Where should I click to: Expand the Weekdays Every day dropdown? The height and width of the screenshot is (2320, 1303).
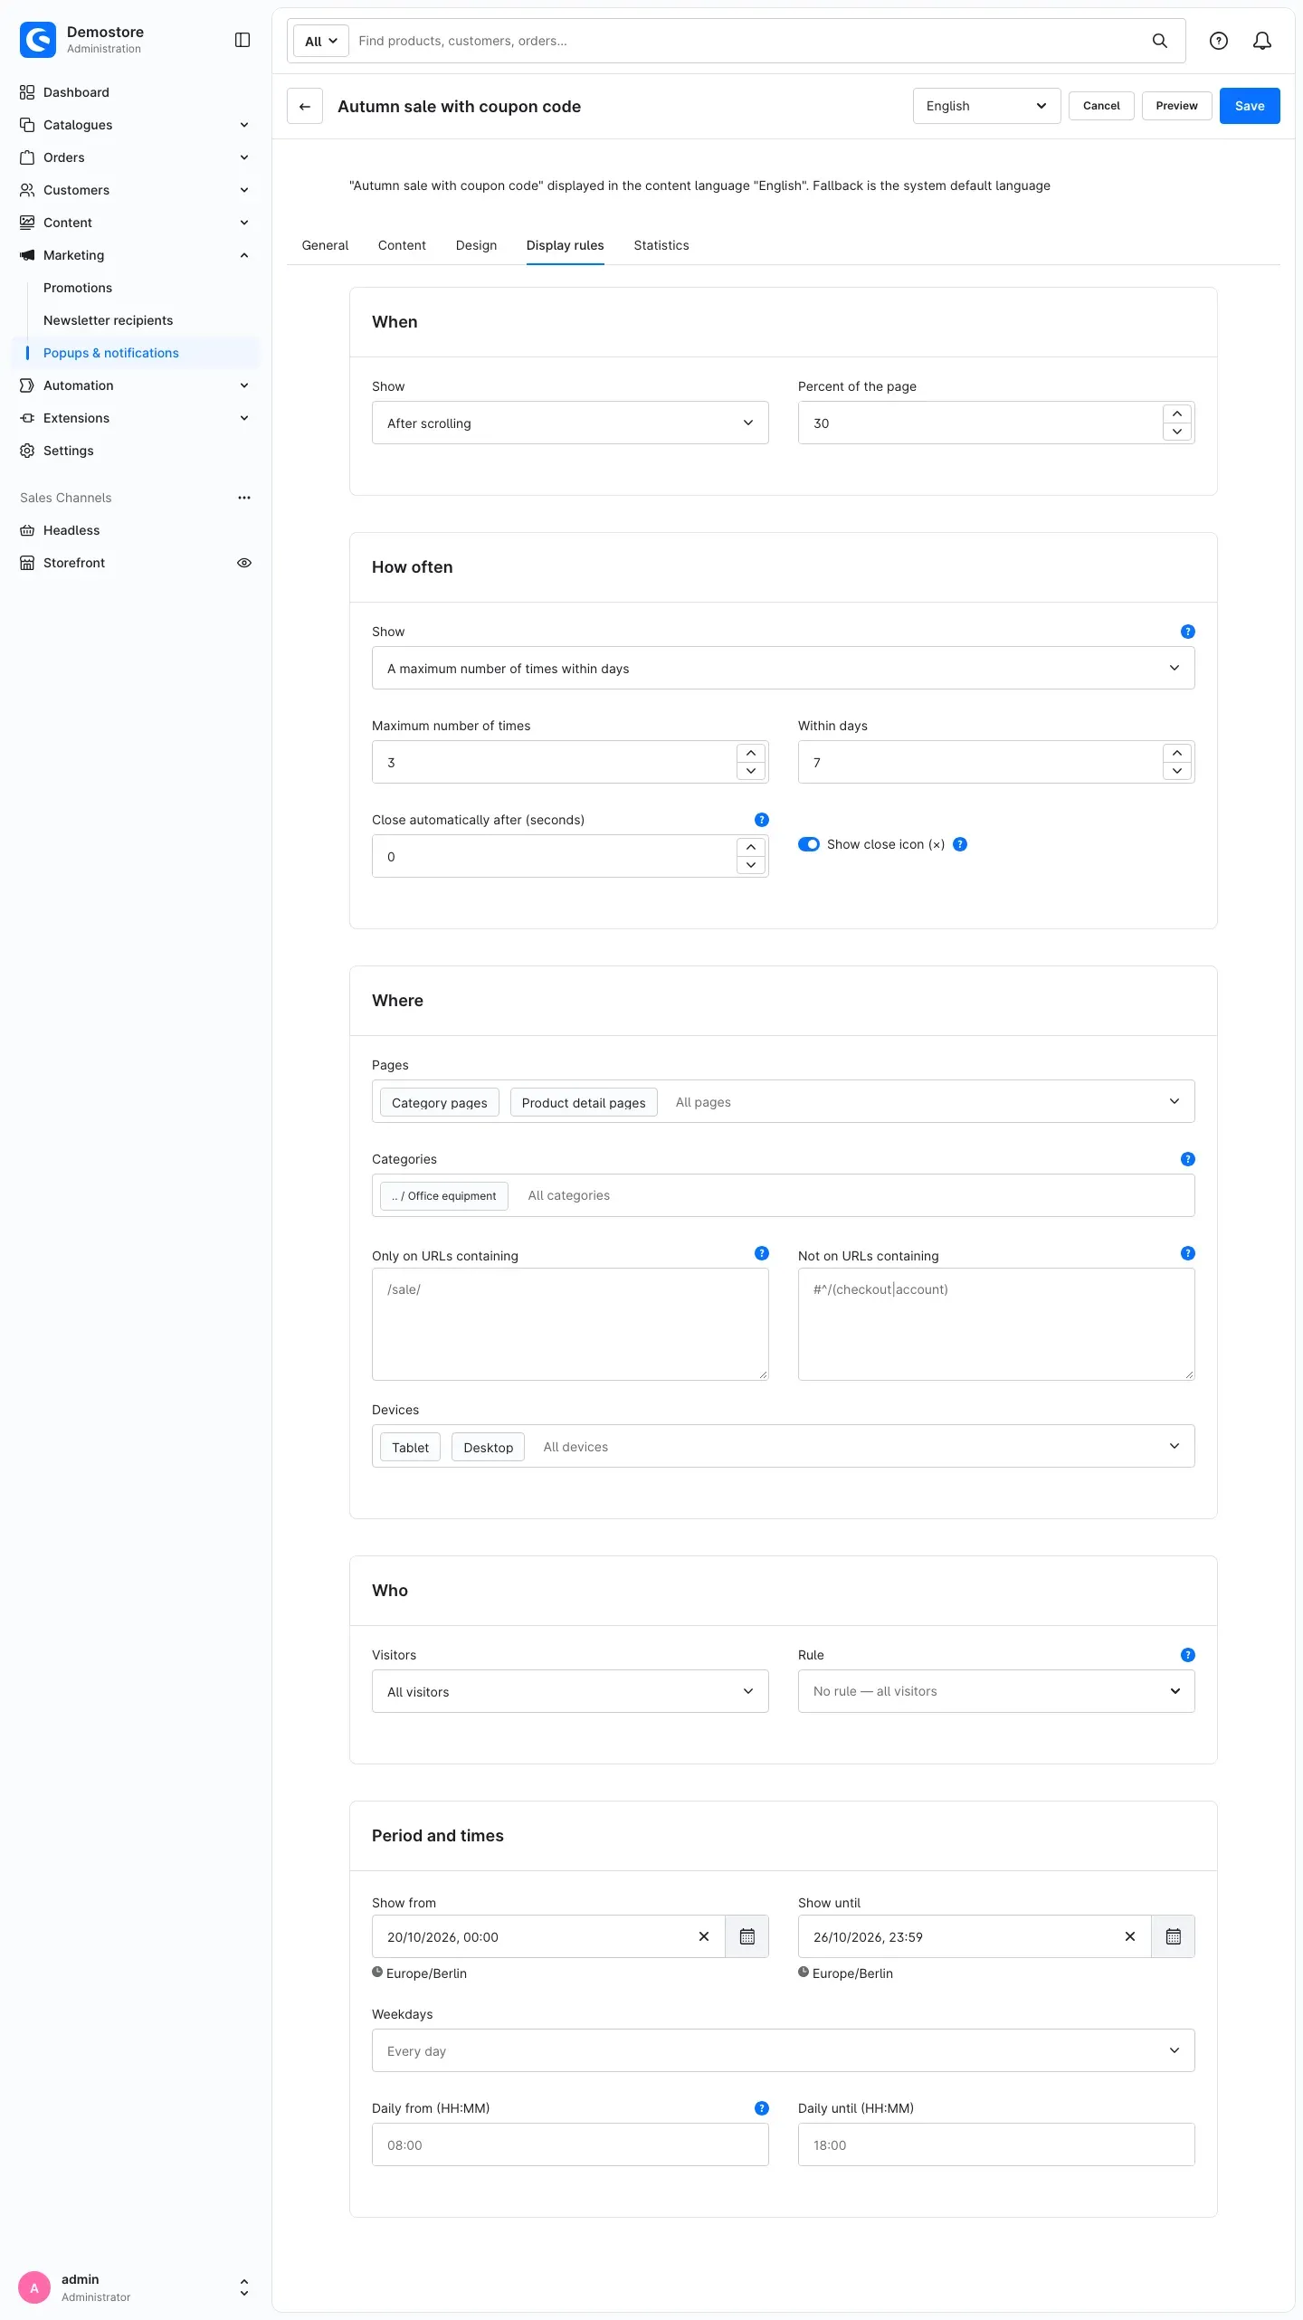[x=783, y=2050]
